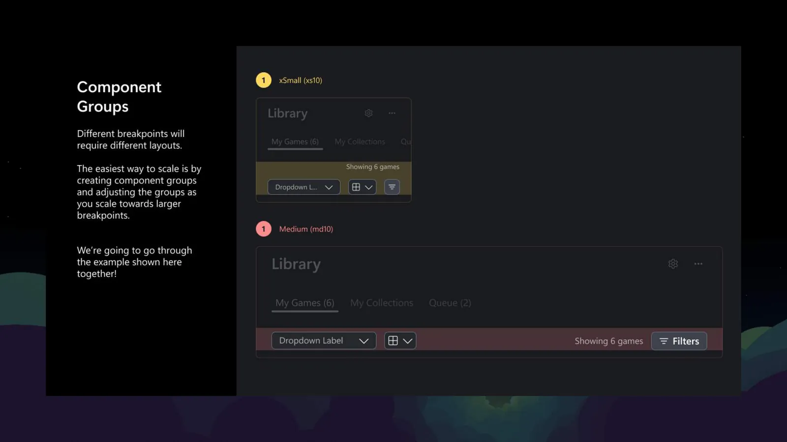
Task: Click the 'xSmall (xs10)' label
Action: click(x=301, y=80)
